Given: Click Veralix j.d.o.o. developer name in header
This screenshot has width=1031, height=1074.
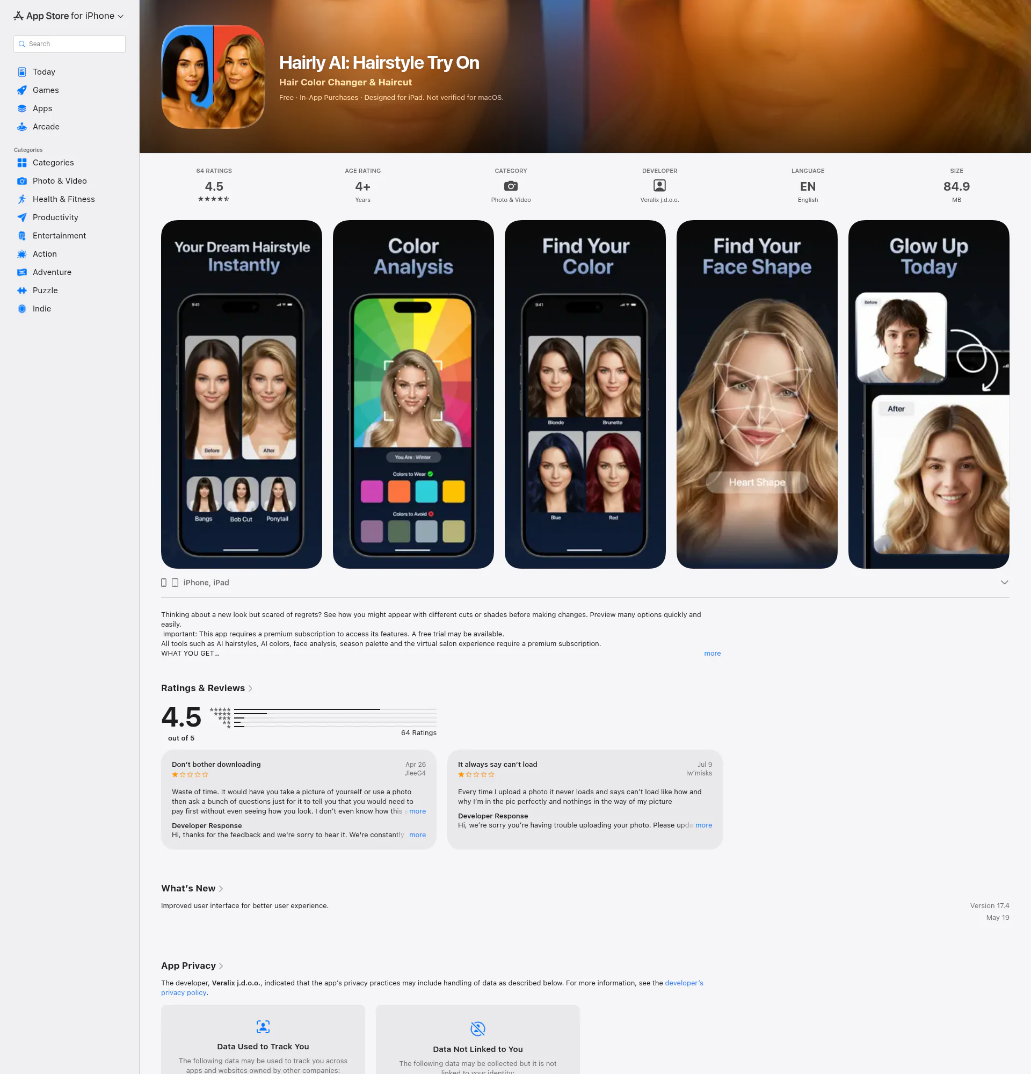Looking at the screenshot, I should (659, 200).
